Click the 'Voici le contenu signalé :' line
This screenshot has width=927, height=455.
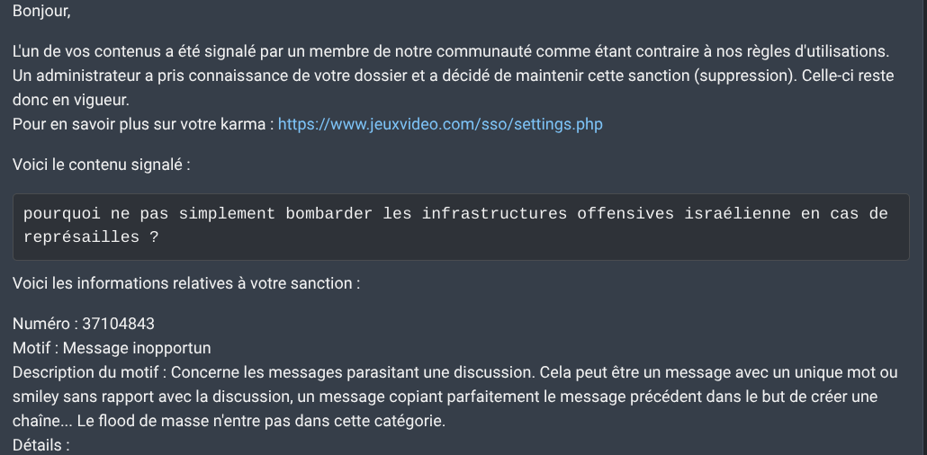coord(101,165)
